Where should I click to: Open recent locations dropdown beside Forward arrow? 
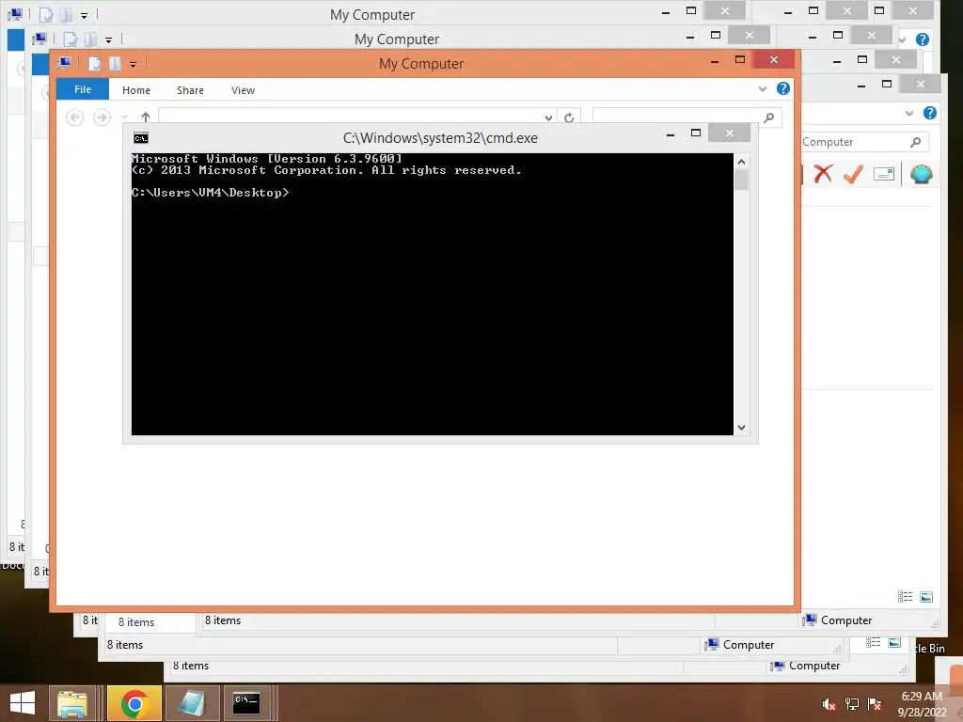point(125,118)
